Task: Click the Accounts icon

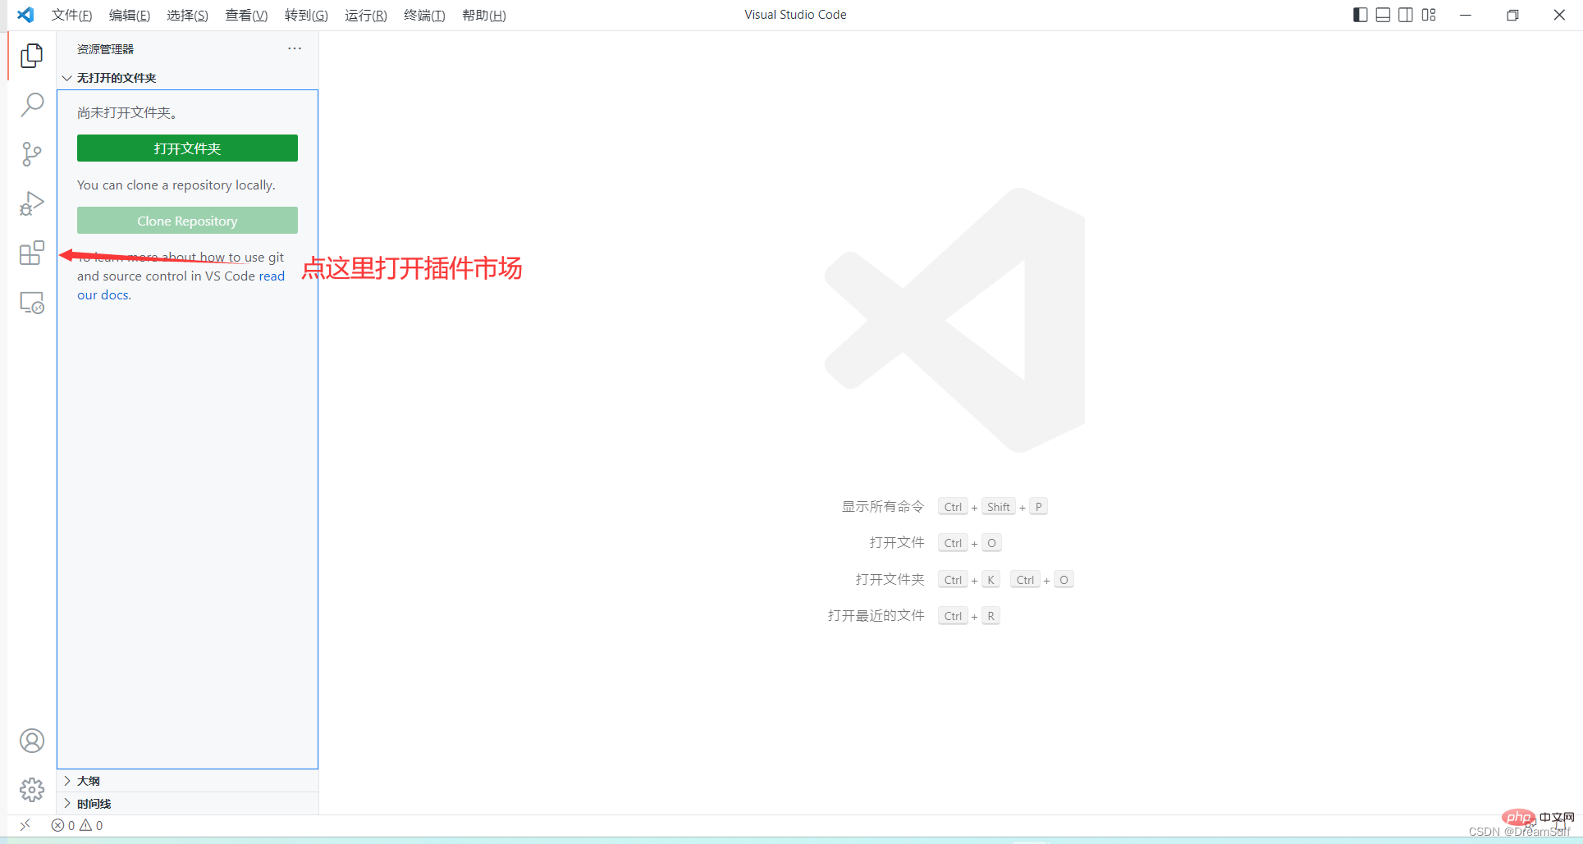Action: point(31,740)
